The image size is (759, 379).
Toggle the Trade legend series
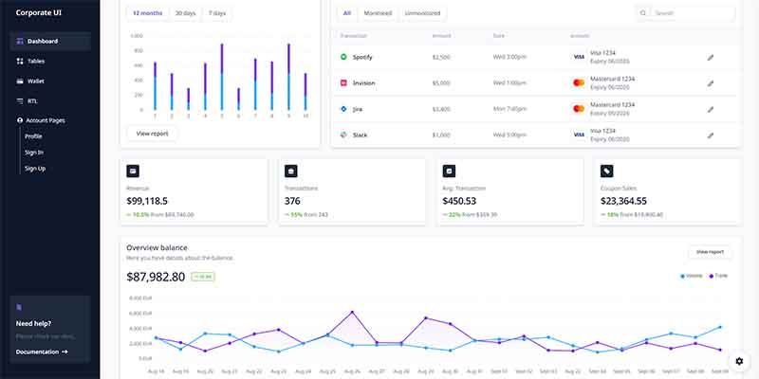pyautogui.click(x=718, y=276)
